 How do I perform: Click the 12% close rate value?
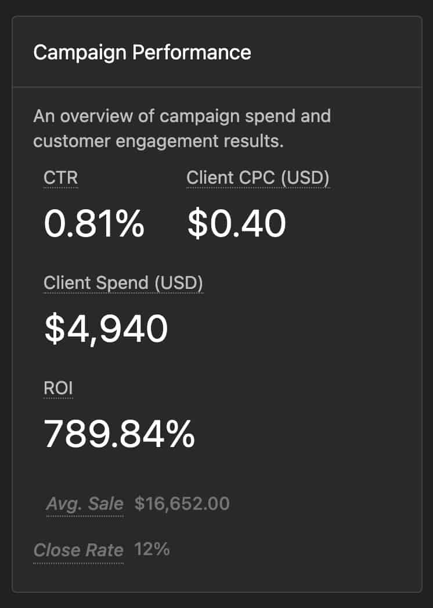(152, 549)
